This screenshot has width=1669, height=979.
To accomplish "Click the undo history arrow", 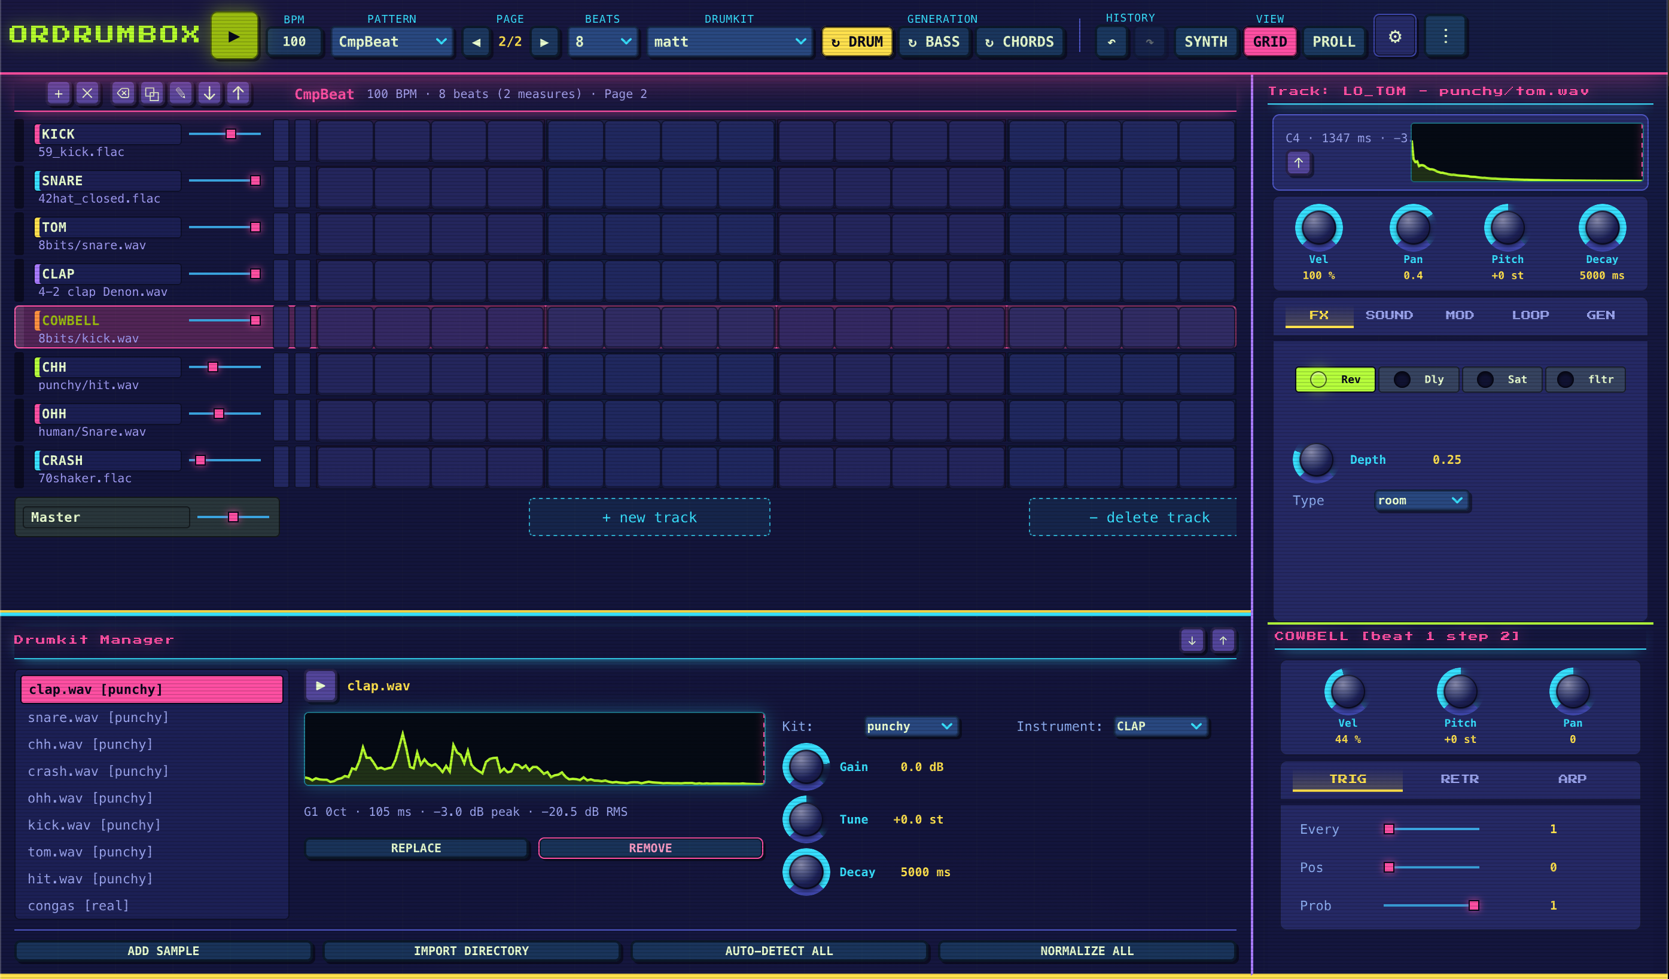I will pyautogui.click(x=1111, y=42).
